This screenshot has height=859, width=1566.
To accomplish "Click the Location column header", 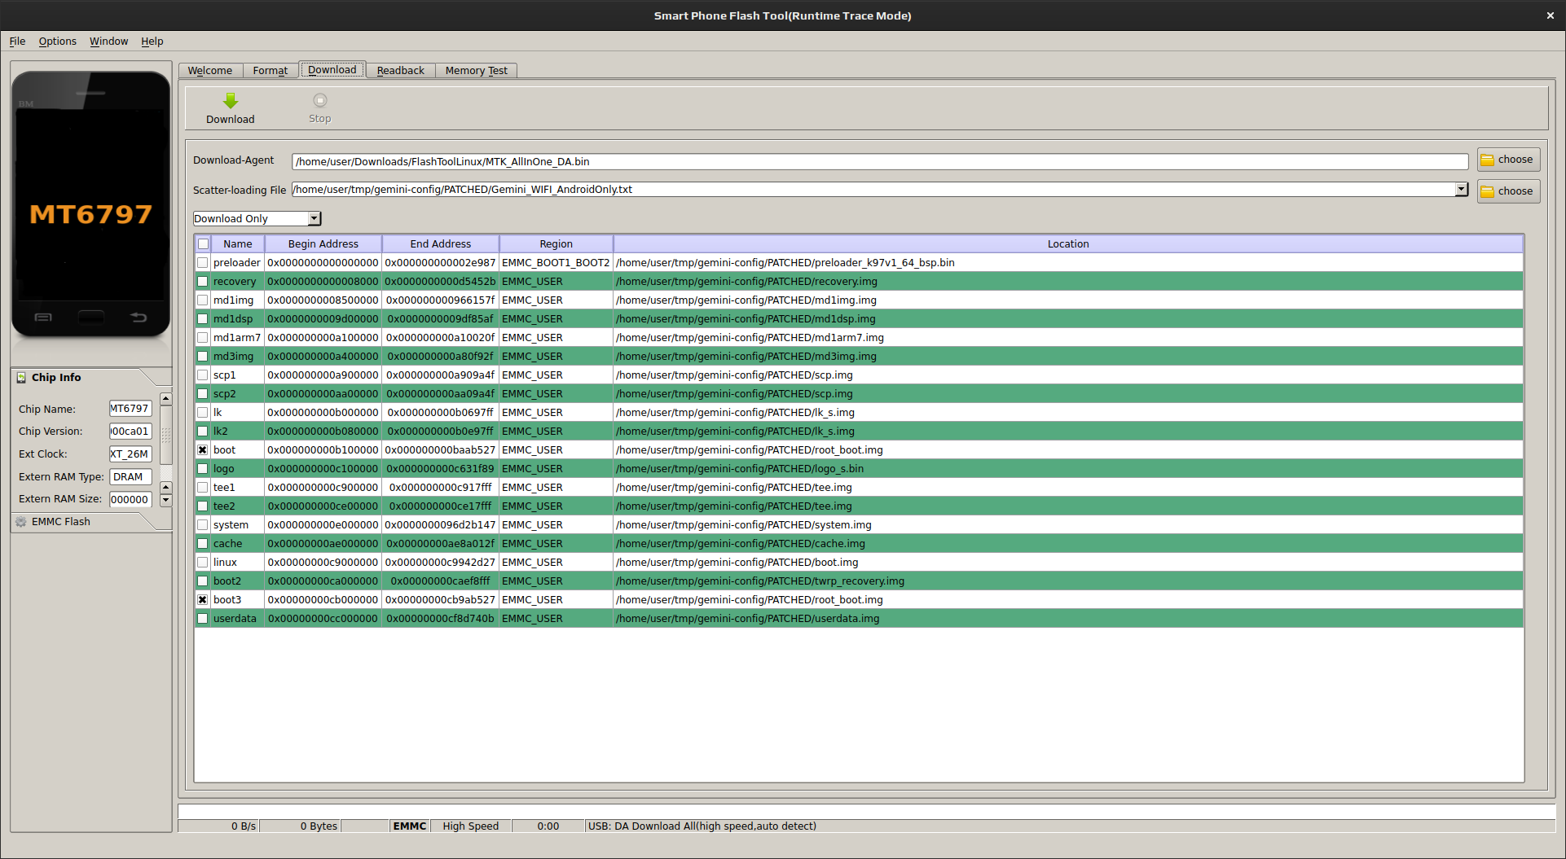I will 1067,244.
